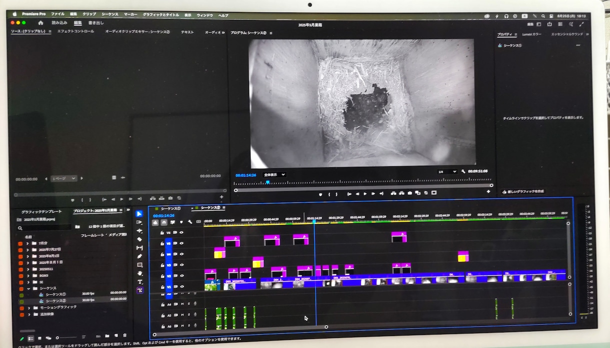
Task: Select the Razor tool
Action: (139, 239)
